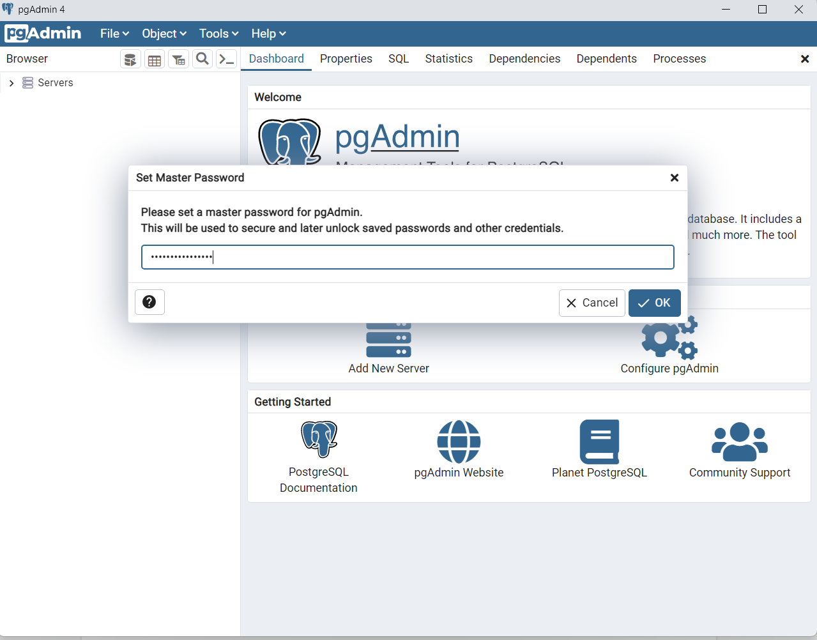Switch to the Properties tab
This screenshot has height=640, width=817.
(x=346, y=59)
